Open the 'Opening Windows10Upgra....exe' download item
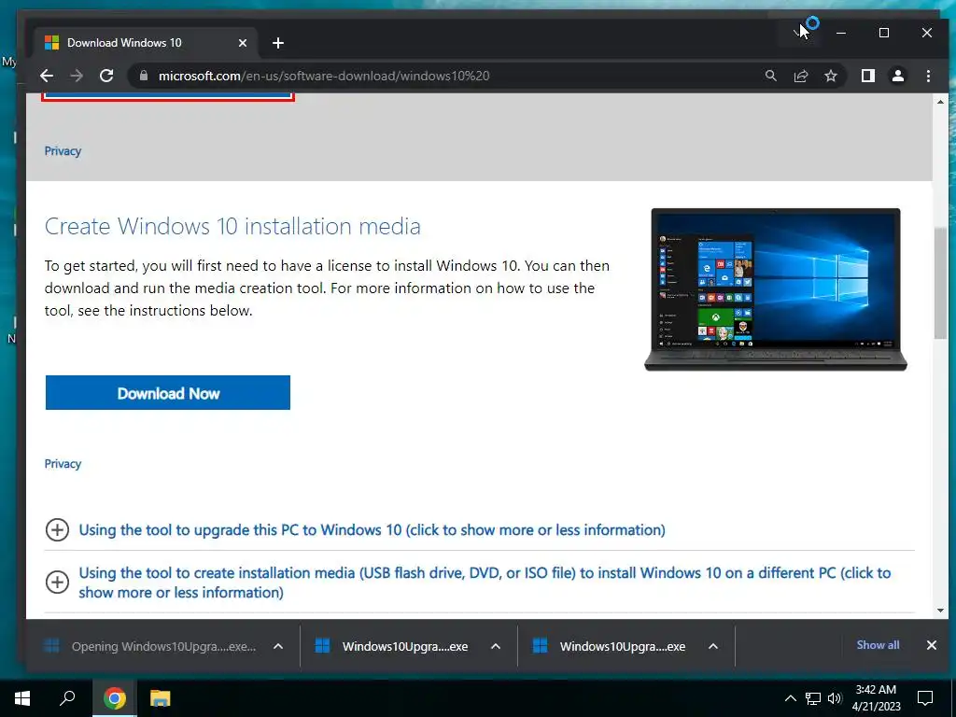Screen dimensions: 956x717 (x=151, y=646)
